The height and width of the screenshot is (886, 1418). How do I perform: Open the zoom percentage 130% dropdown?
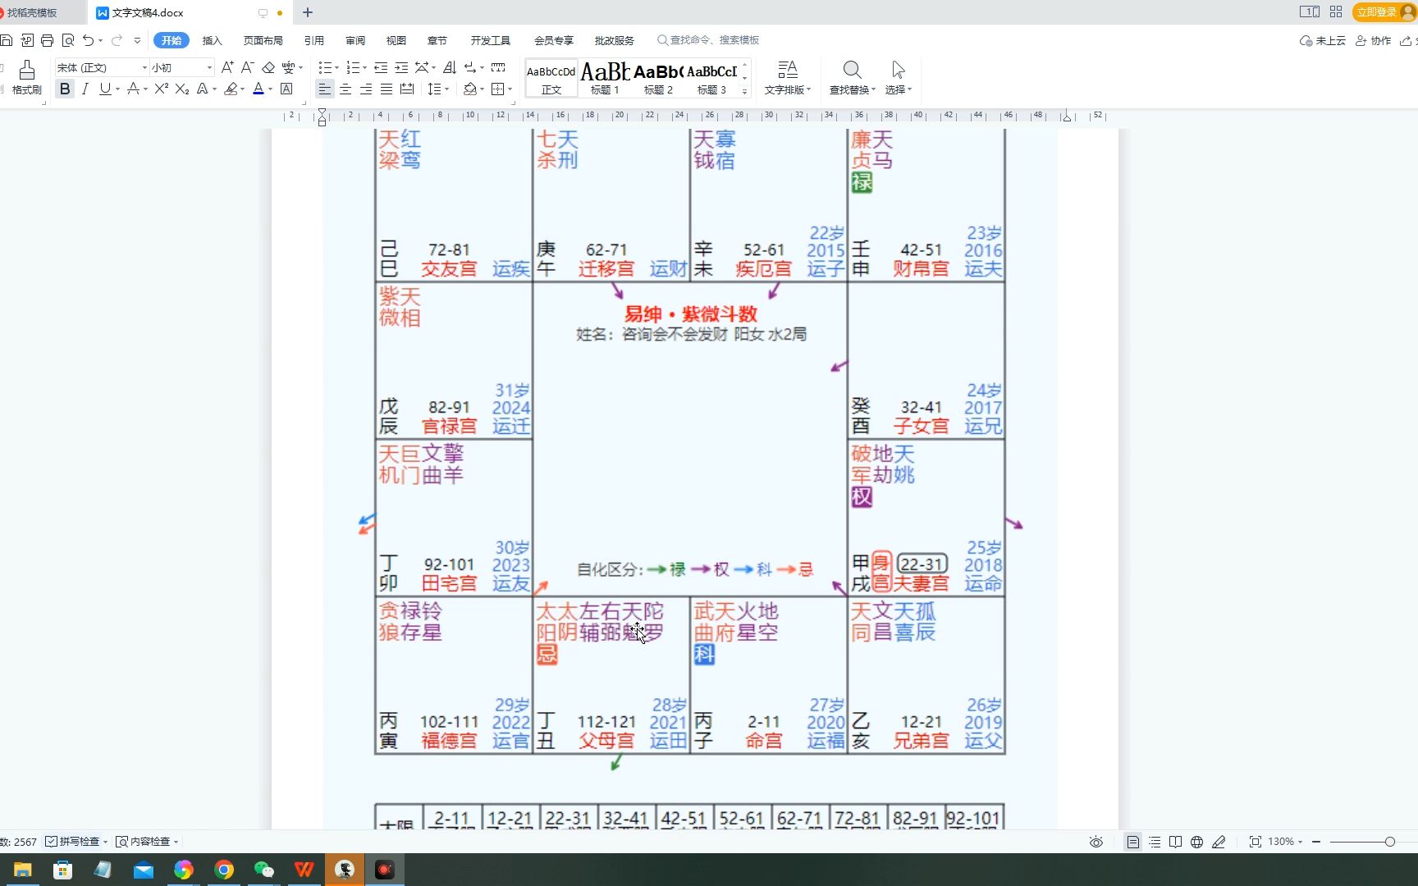click(x=1285, y=842)
